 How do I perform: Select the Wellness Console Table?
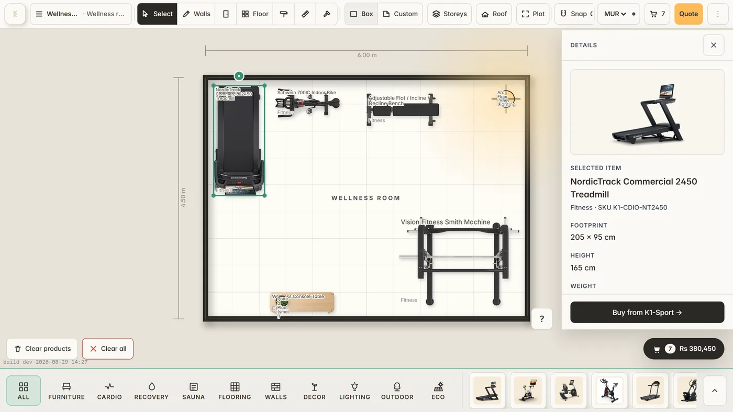coord(303,303)
